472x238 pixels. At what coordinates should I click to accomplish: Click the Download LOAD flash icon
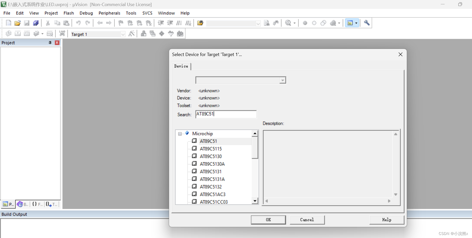(62, 33)
